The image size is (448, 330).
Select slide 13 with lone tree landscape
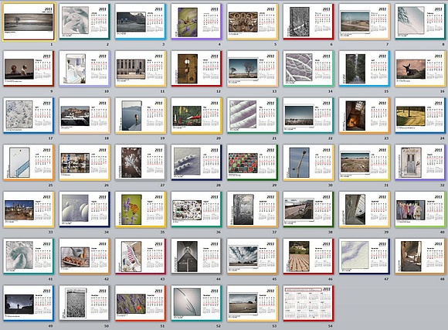(x=253, y=69)
